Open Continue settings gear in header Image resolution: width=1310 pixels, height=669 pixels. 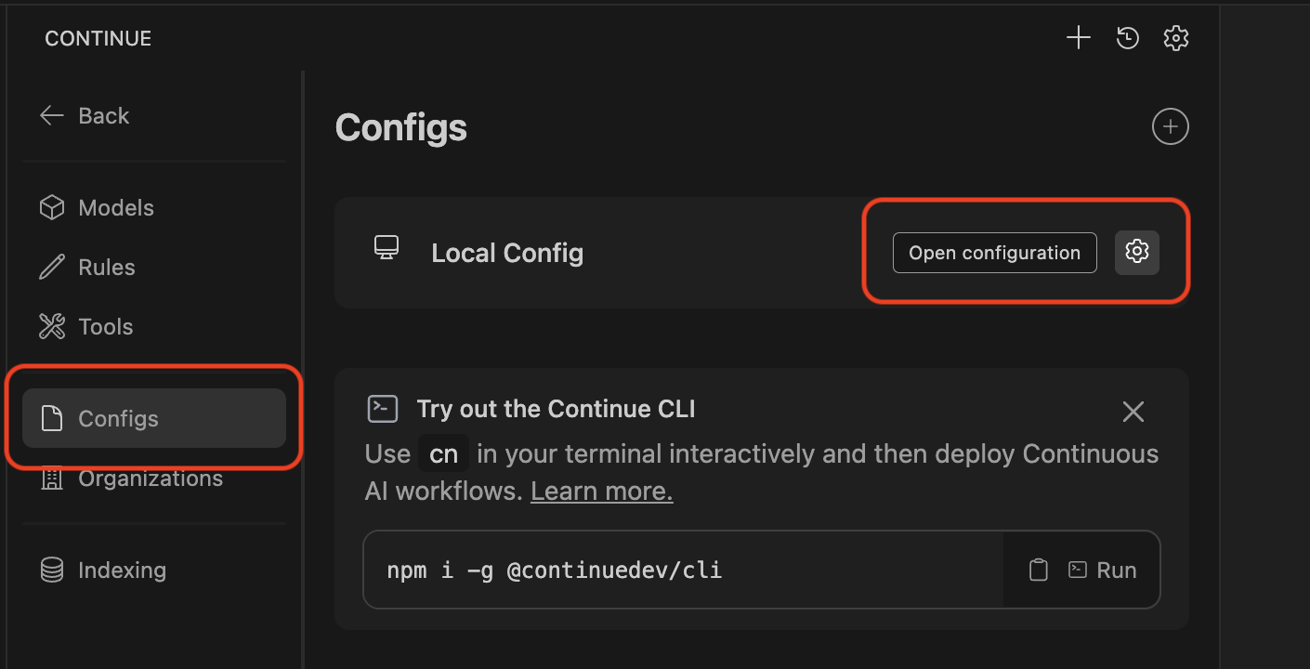point(1176,38)
